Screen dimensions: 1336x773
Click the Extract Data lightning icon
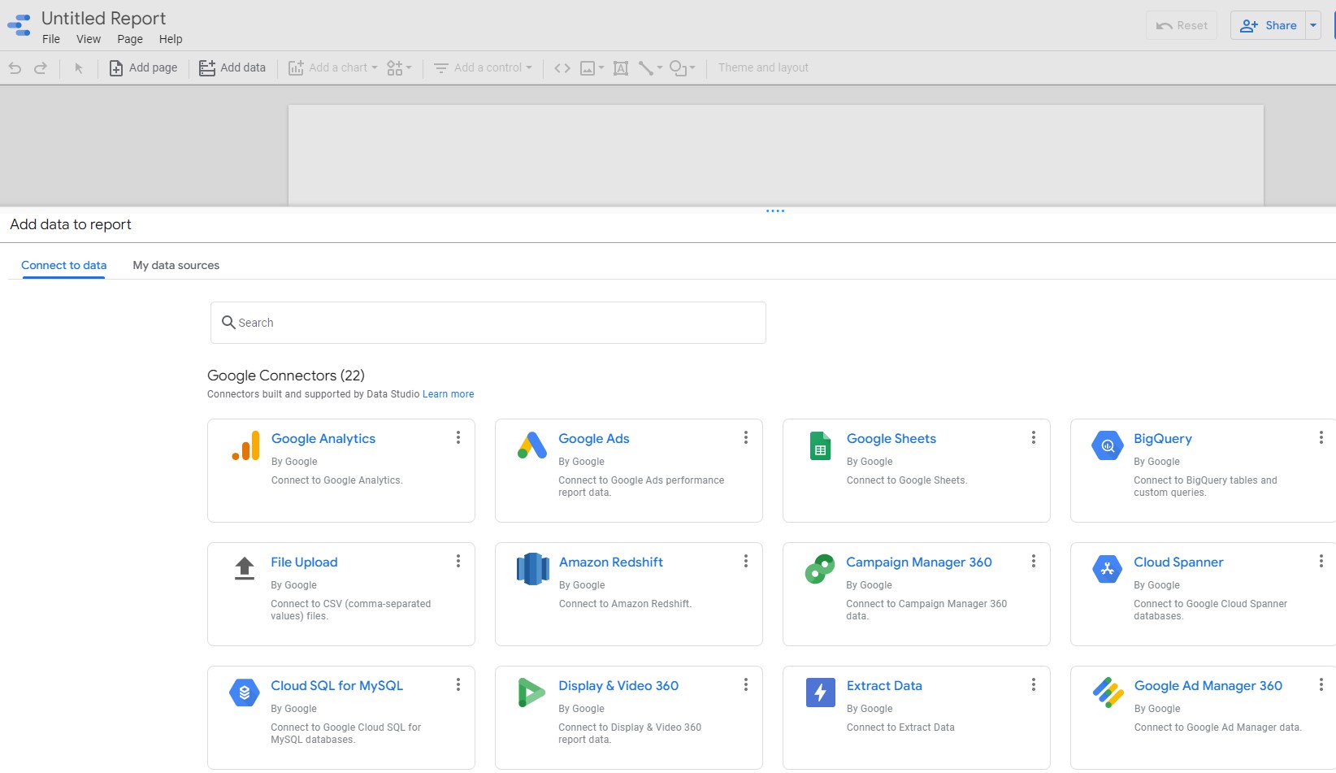click(821, 693)
